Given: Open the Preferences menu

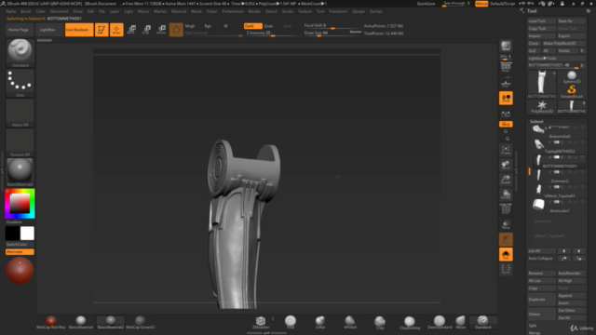Looking at the screenshot, I should pos(232,11).
